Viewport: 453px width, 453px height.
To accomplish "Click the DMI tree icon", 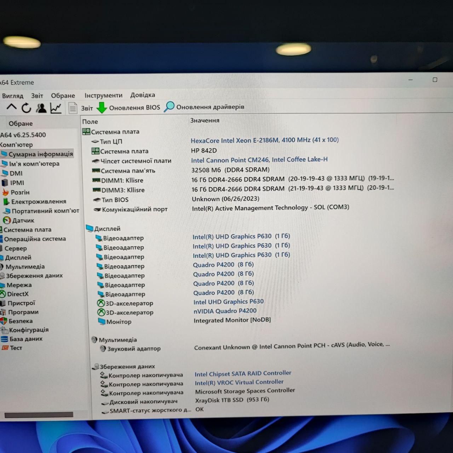I will 5,173.
